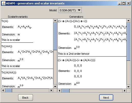Click Generators panel scroll up arrow

pos(128,21)
